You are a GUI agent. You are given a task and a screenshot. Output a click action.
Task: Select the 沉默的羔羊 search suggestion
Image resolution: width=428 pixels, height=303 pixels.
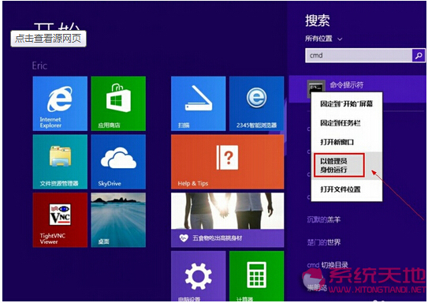pos(324,219)
